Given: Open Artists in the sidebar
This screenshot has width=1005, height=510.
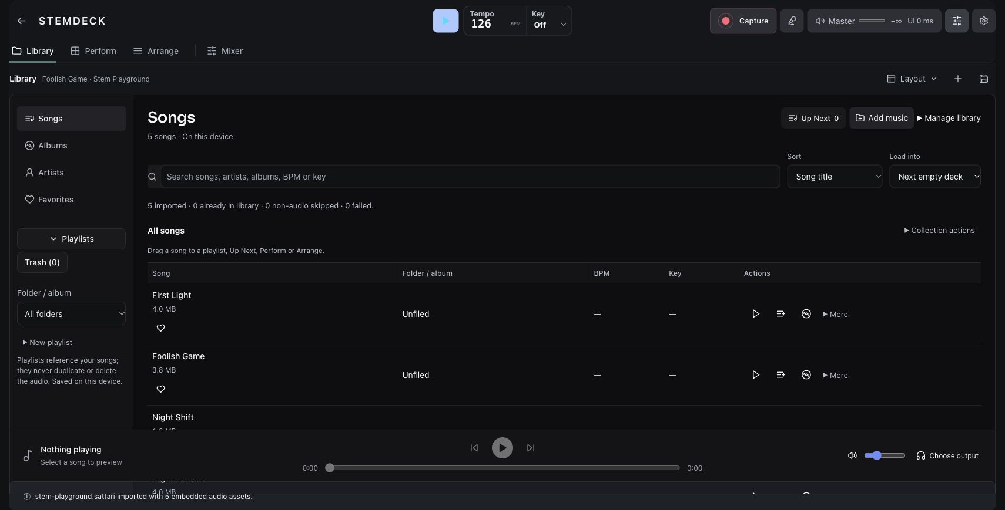Looking at the screenshot, I should 71,173.
